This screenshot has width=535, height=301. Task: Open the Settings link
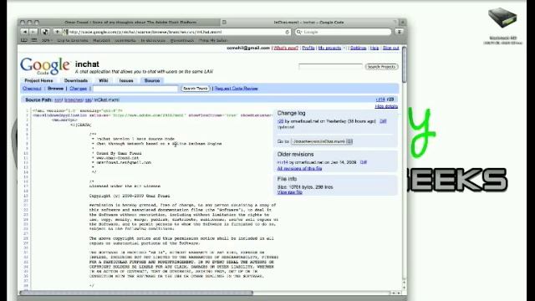(359, 48)
